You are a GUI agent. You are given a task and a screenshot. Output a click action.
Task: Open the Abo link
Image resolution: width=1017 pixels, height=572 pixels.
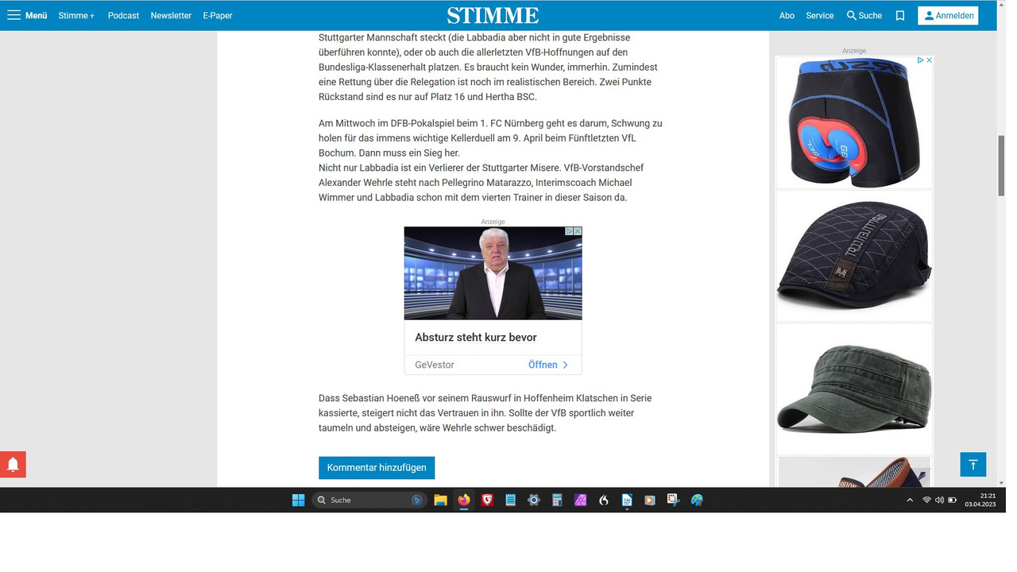coord(787,15)
